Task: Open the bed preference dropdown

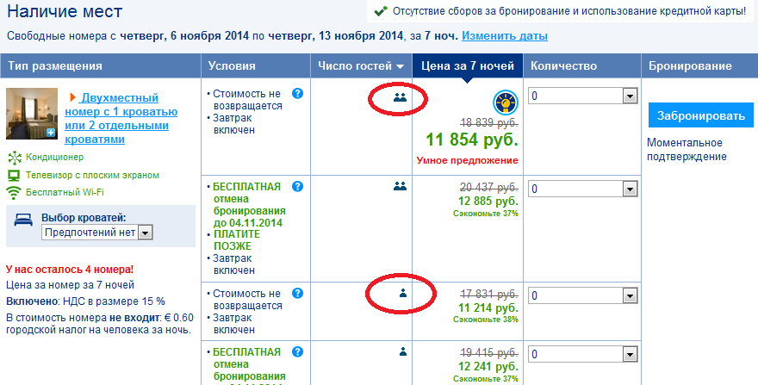Action: click(97, 233)
